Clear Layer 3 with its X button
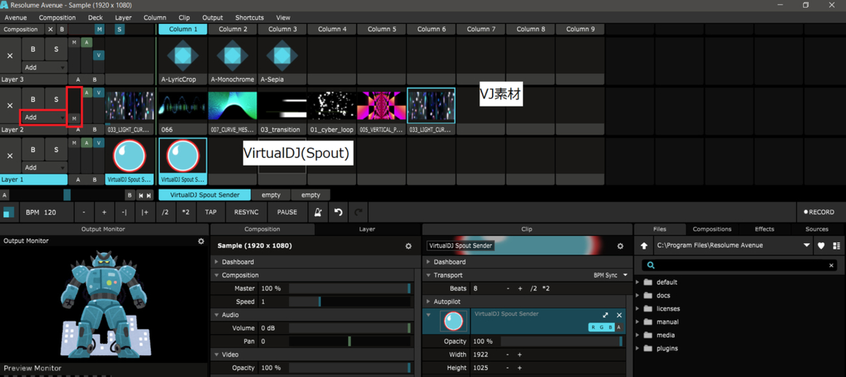 [10, 56]
